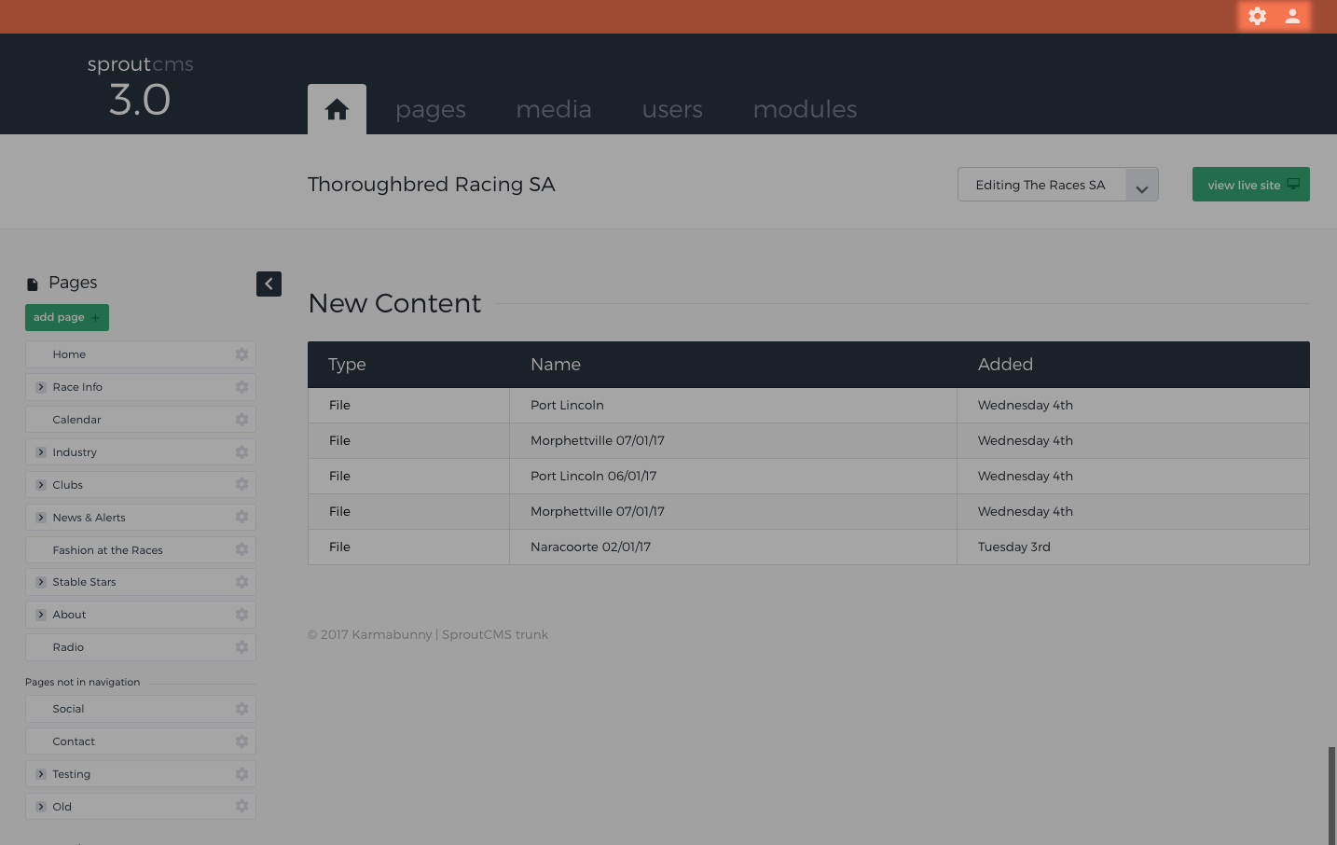Switch to the users tab
This screenshot has width=1337, height=845.
672,109
